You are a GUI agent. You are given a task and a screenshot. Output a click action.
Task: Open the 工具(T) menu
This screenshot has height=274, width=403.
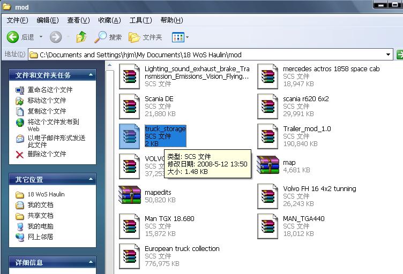pyautogui.click(x=140, y=20)
